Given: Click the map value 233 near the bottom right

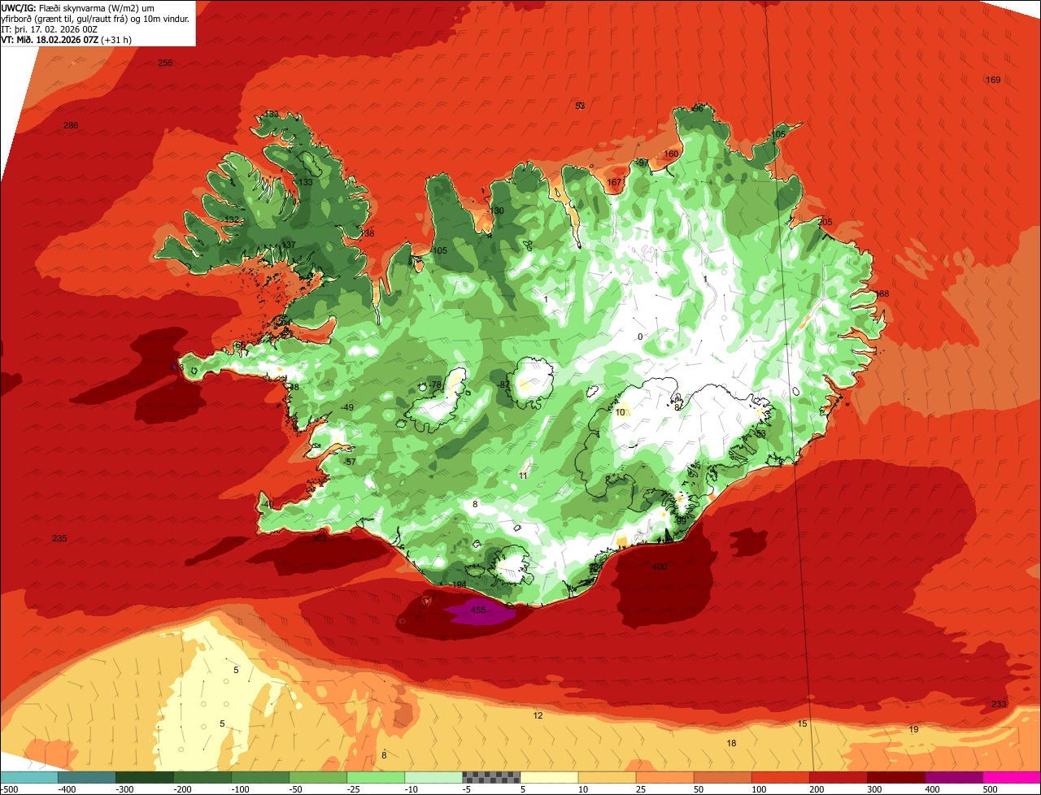Looking at the screenshot, I should pyautogui.click(x=999, y=704).
